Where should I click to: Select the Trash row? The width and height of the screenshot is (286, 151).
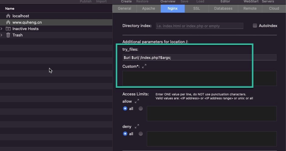[x=56, y=35]
